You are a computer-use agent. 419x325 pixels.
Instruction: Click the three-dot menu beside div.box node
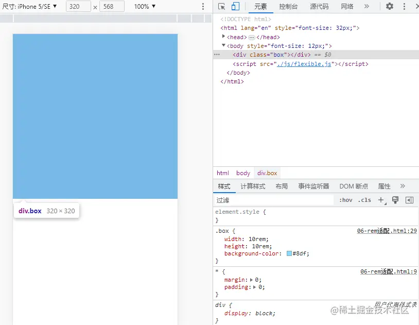217,55
